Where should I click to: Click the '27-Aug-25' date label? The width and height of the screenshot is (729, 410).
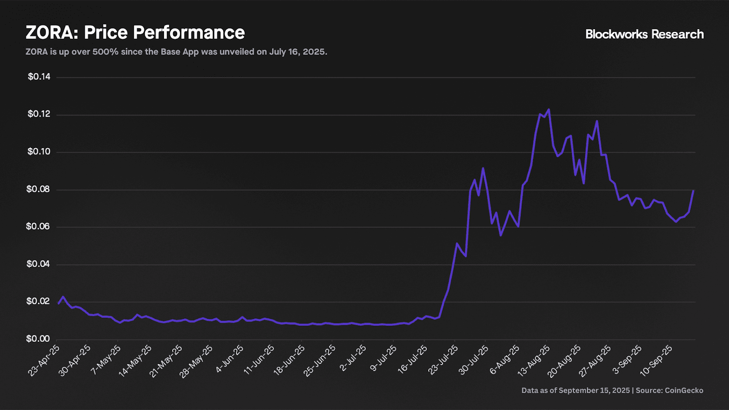[x=595, y=361]
